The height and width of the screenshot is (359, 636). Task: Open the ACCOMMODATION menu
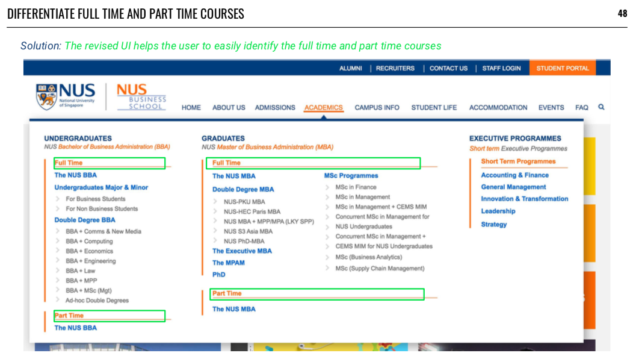pos(498,108)
